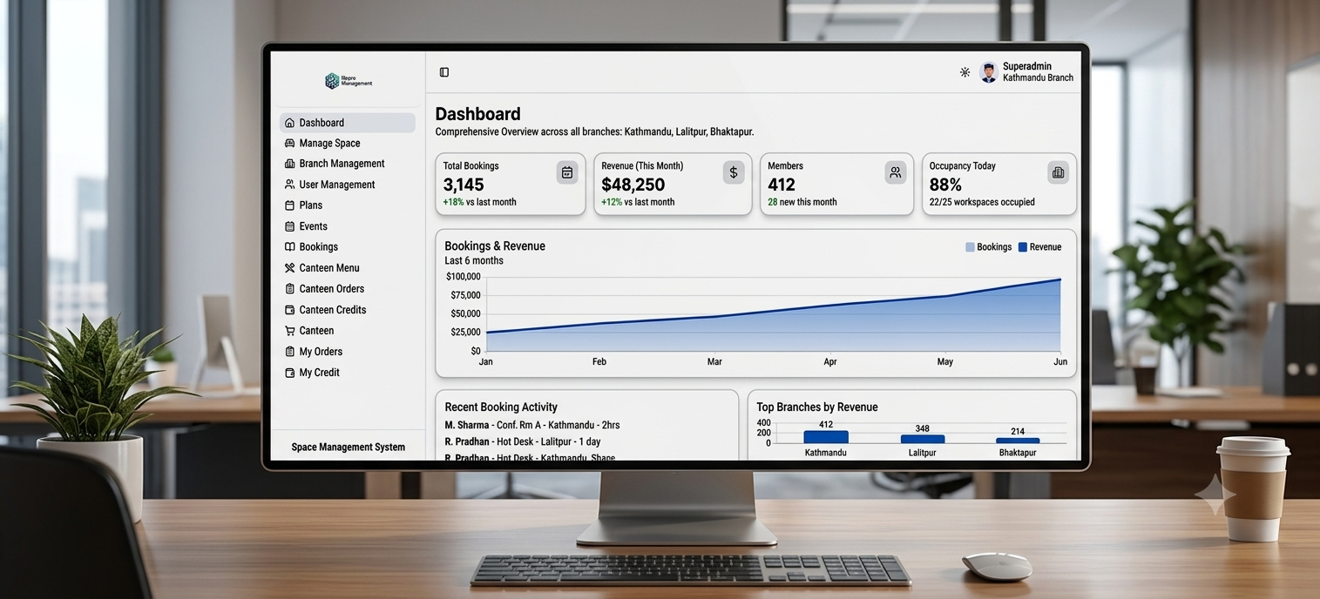Click the Total Bookings calendar icon
This screenshot has width=1320, height=599.
click(x=567, y=172)
